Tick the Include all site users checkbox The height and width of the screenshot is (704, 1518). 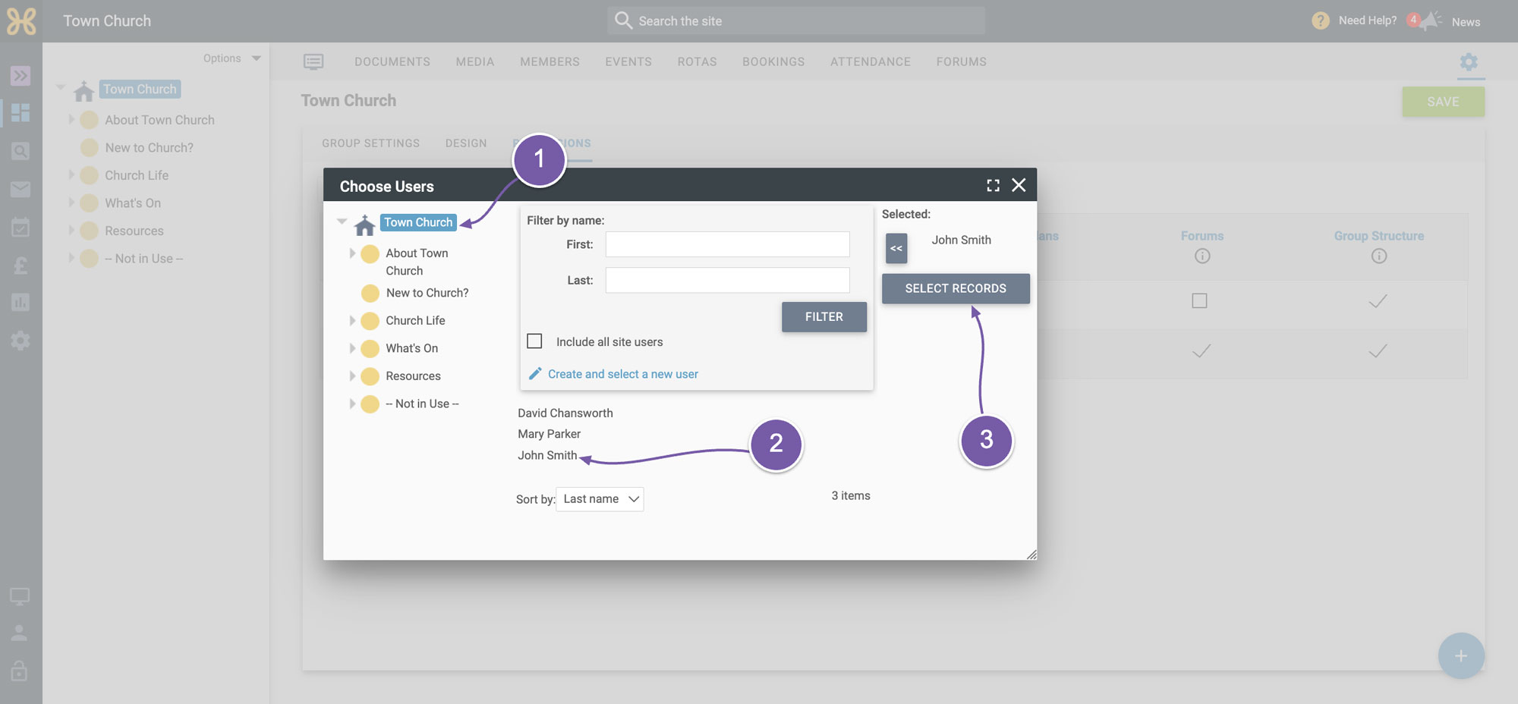(x=534, y=341)
